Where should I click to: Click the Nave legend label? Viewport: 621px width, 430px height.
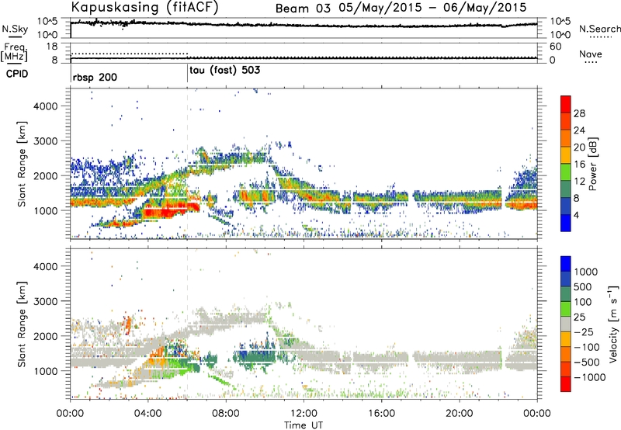click(591, 54)
